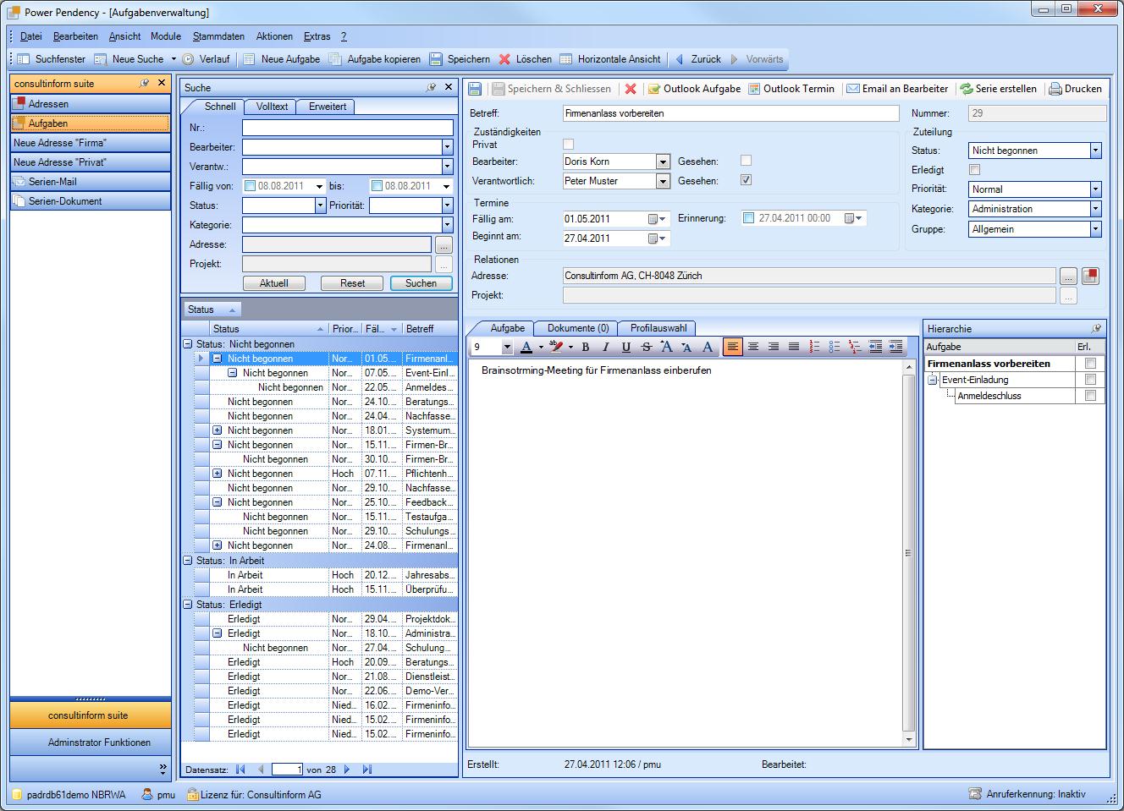
Task: Toggle the Privat checkbox
Action: [x=568, y=145]
